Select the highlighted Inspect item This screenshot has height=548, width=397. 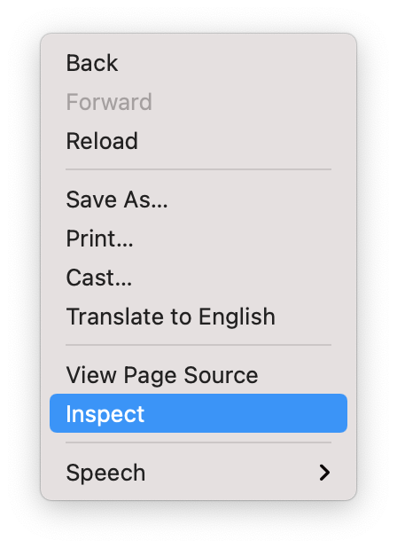[x=198, y=413]
